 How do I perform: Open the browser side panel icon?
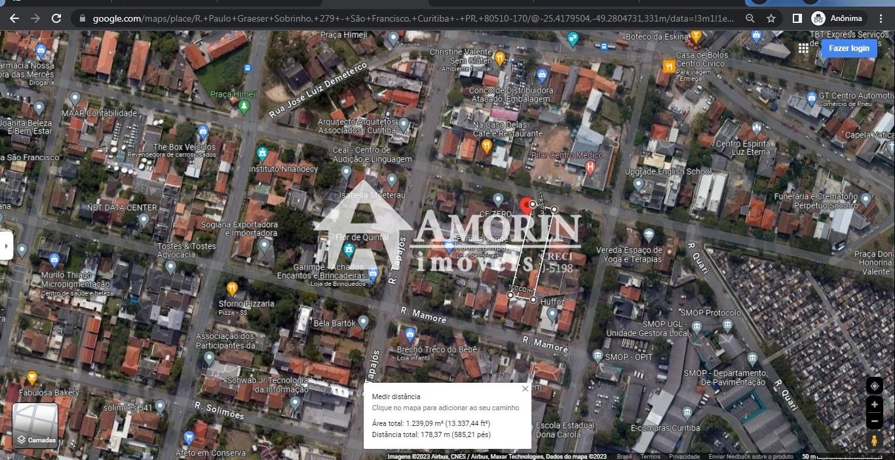pyautogui.click(x=797, y=18)
